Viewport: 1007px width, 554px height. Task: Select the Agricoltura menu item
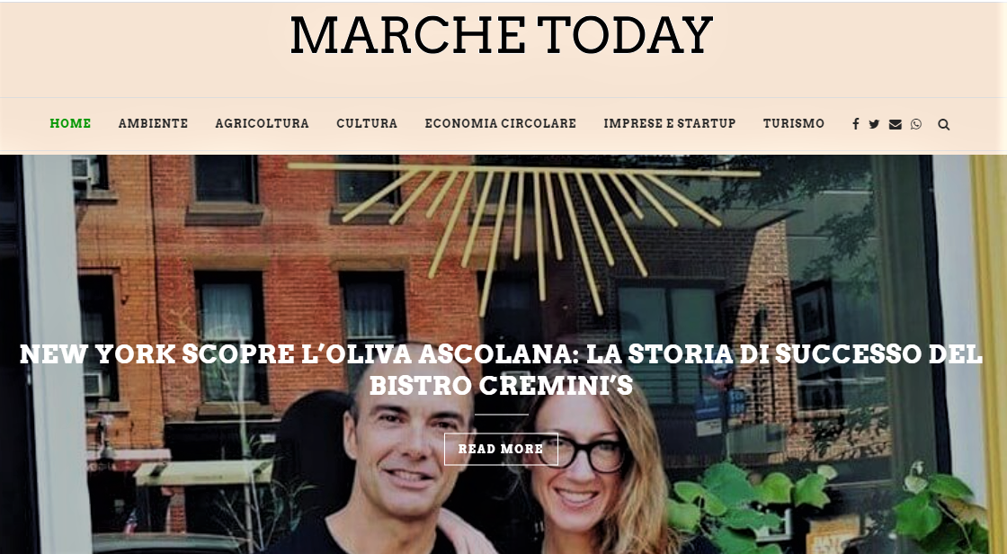262,123
